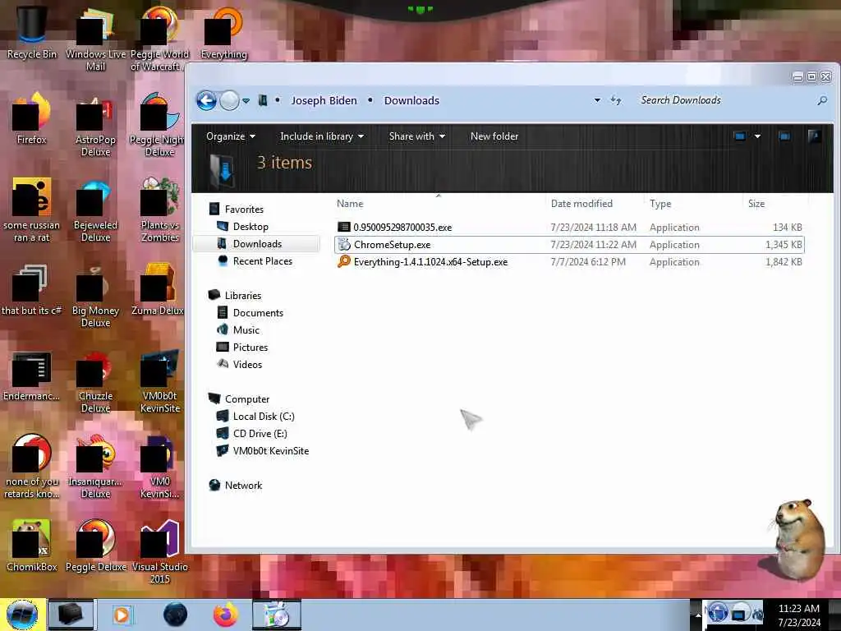Click New folder button
The width and height of the screenshot is (841, 631).
[494, 136]
